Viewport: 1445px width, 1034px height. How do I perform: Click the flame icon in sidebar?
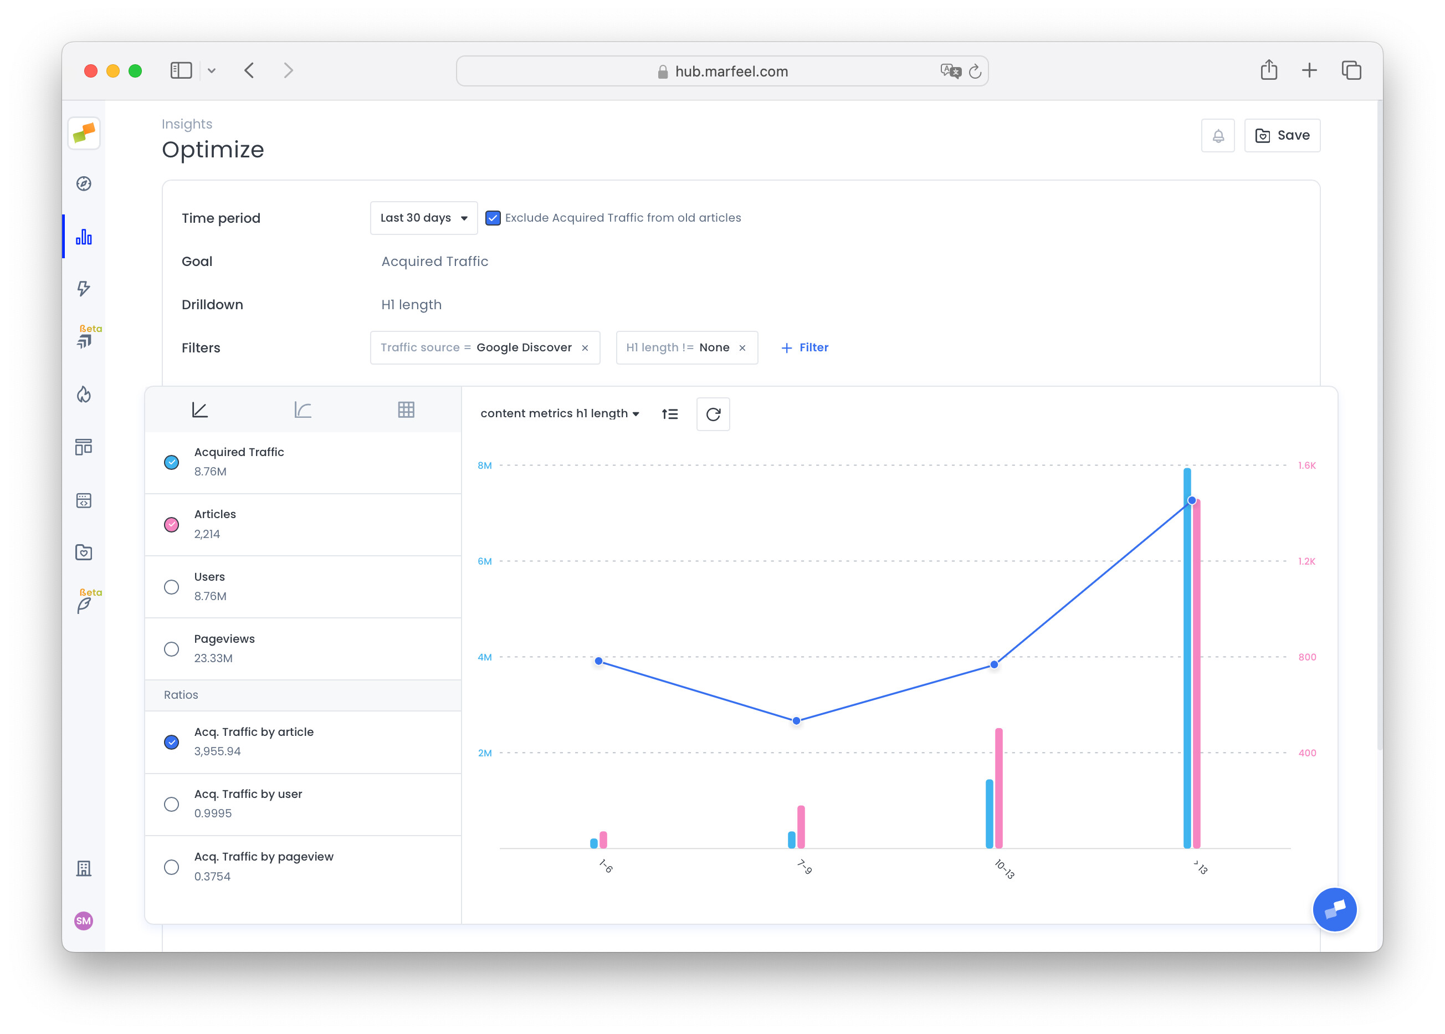tap(84, 395)
